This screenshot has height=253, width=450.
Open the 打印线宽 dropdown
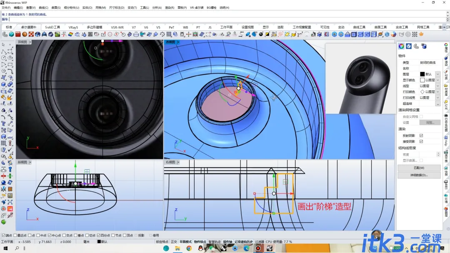click(x=437, y=98)
